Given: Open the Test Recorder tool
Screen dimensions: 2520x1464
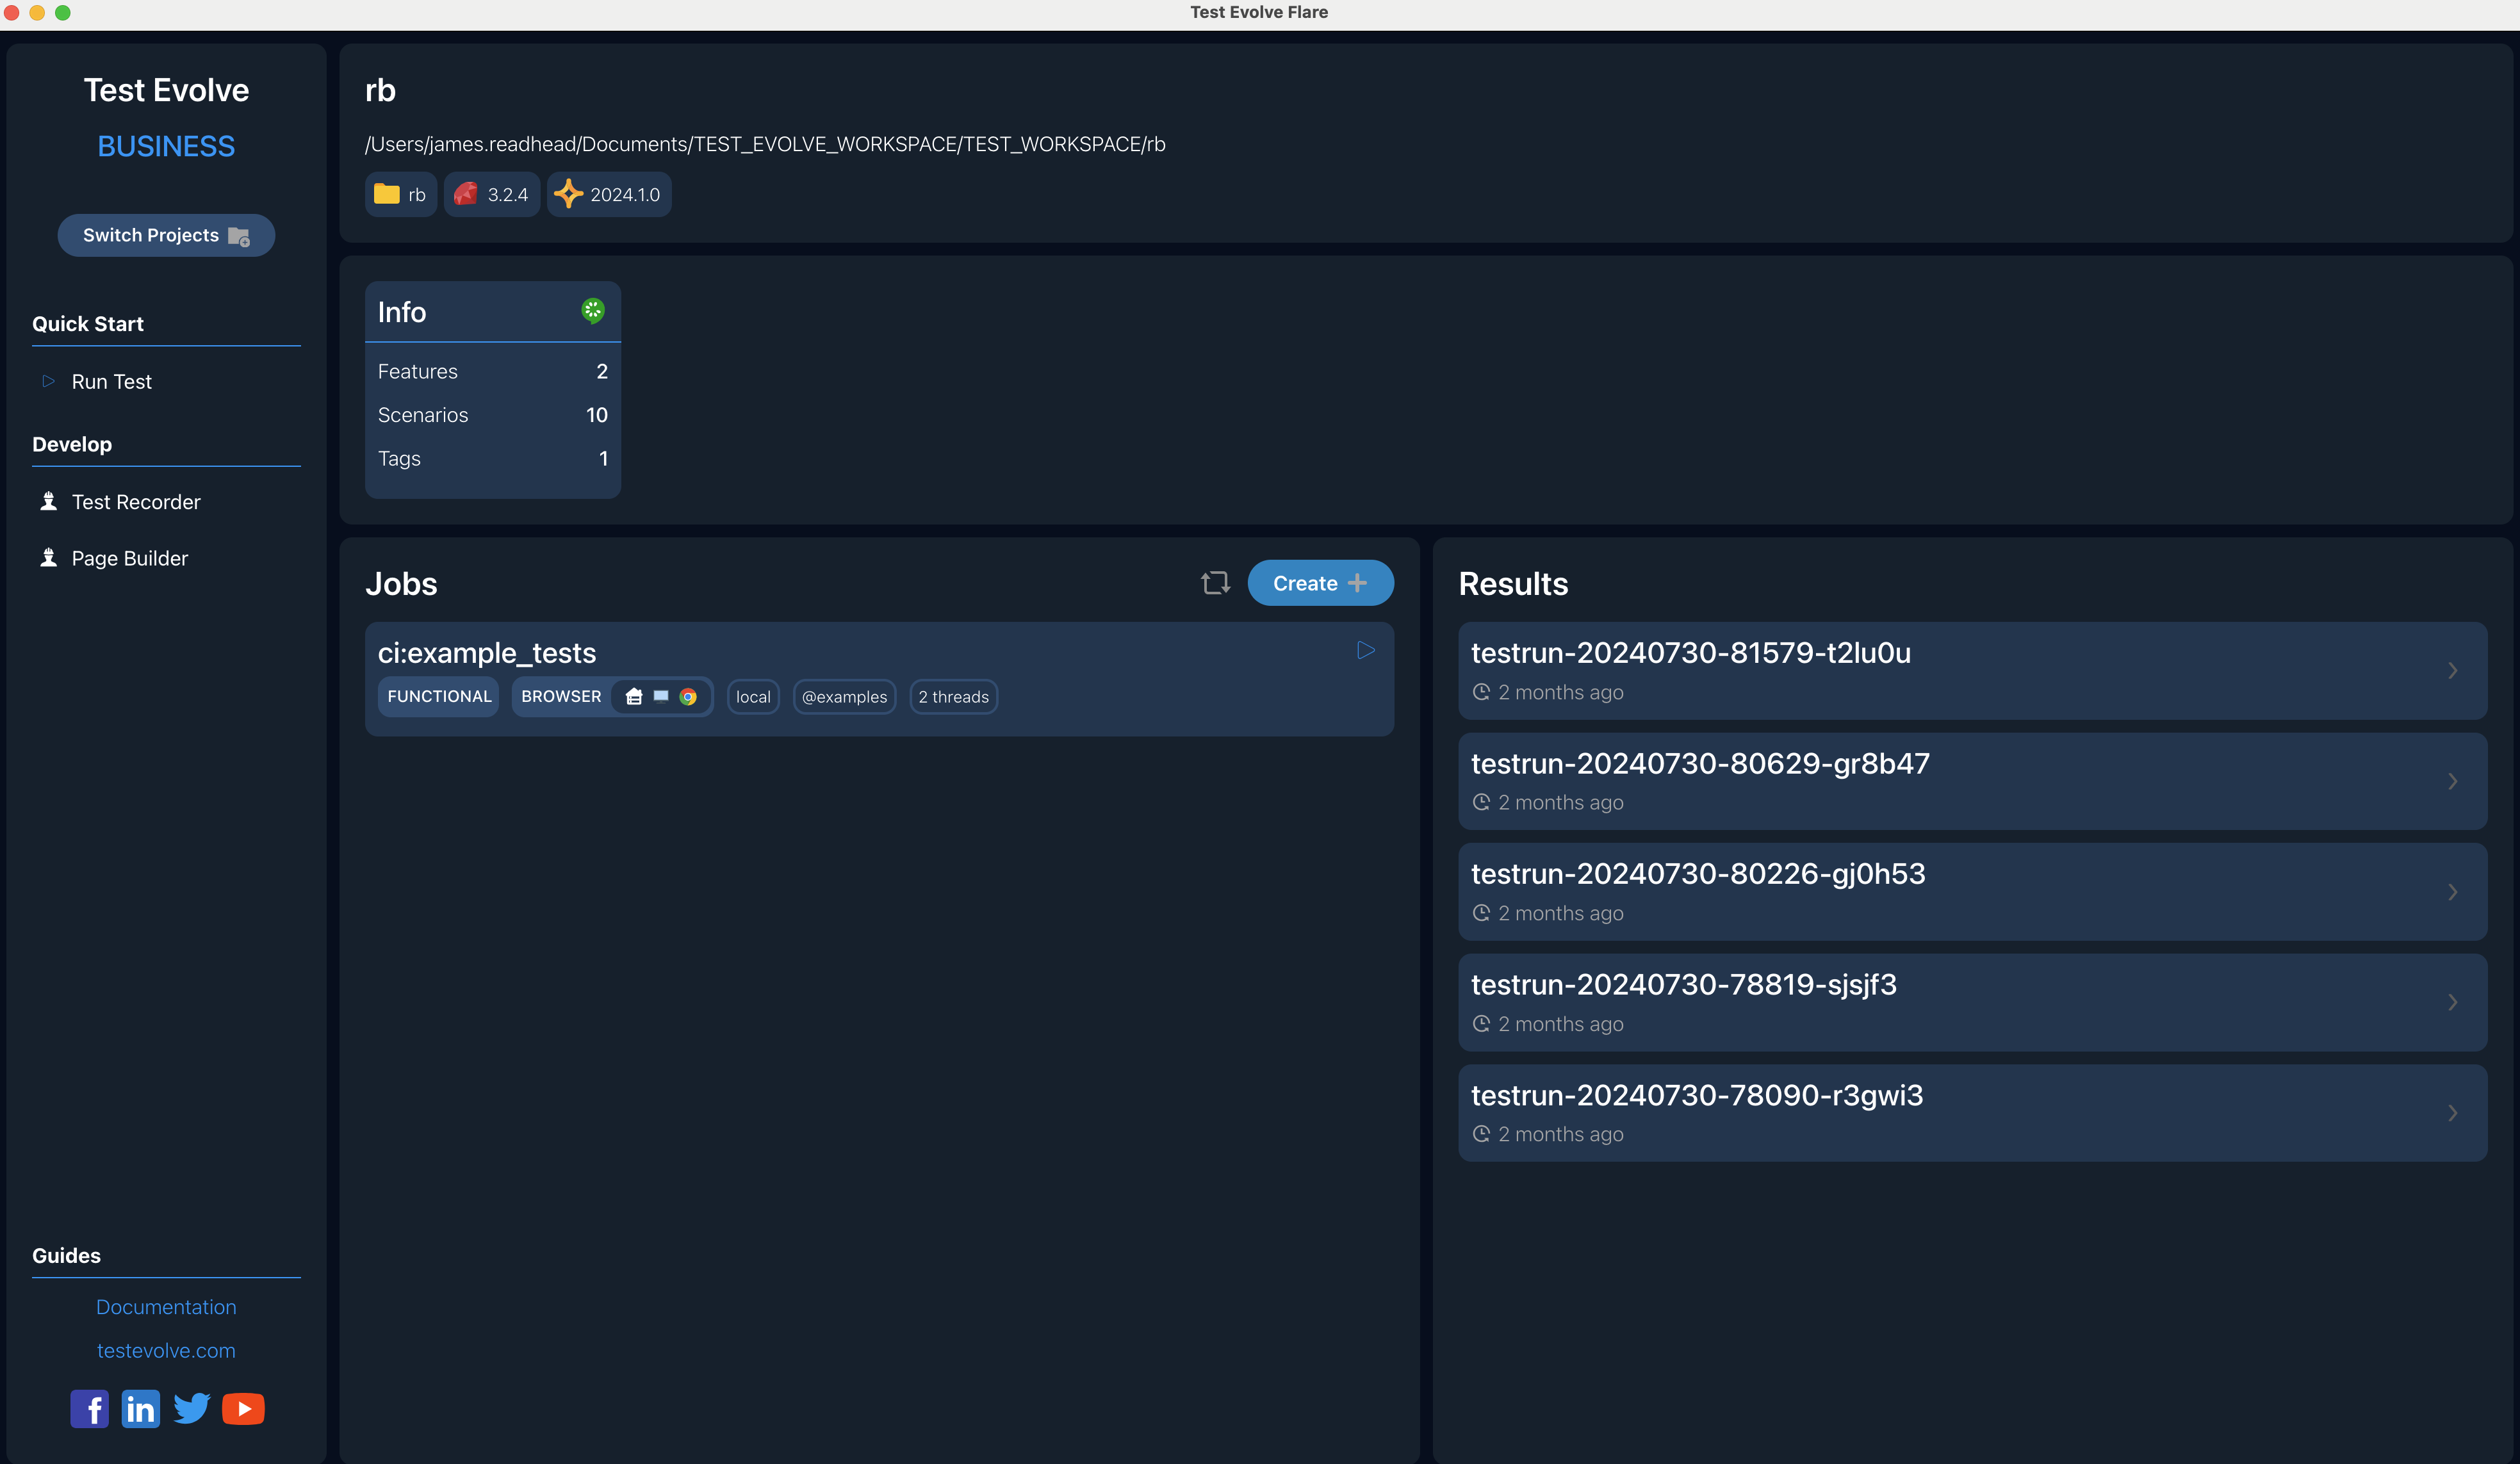Looking at the screenshot, I should click(136, 502).
